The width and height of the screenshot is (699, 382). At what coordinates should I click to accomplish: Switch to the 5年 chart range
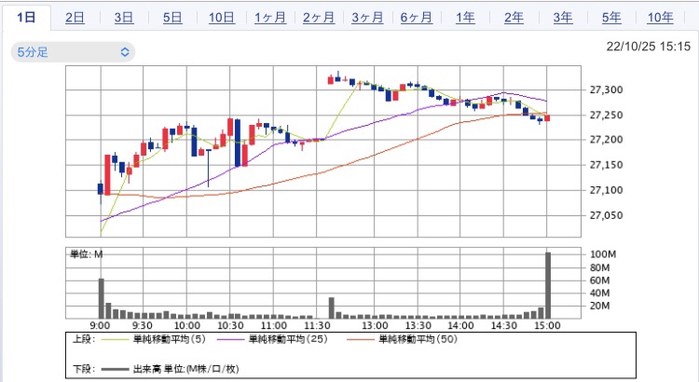click(x=611, y=18)
